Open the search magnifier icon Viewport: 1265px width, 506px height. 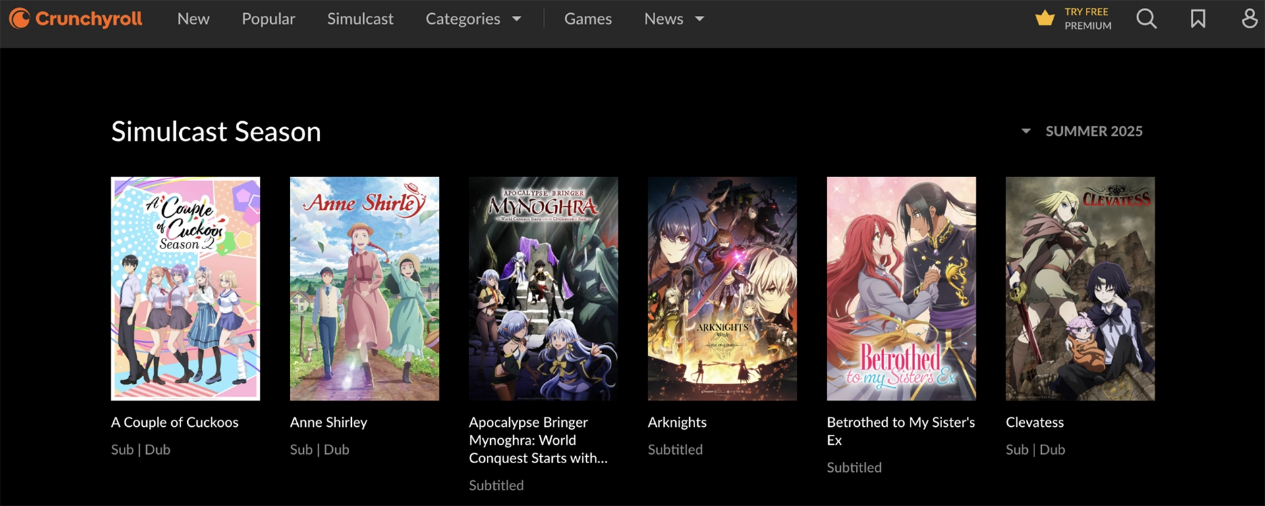coord(1146,19)
